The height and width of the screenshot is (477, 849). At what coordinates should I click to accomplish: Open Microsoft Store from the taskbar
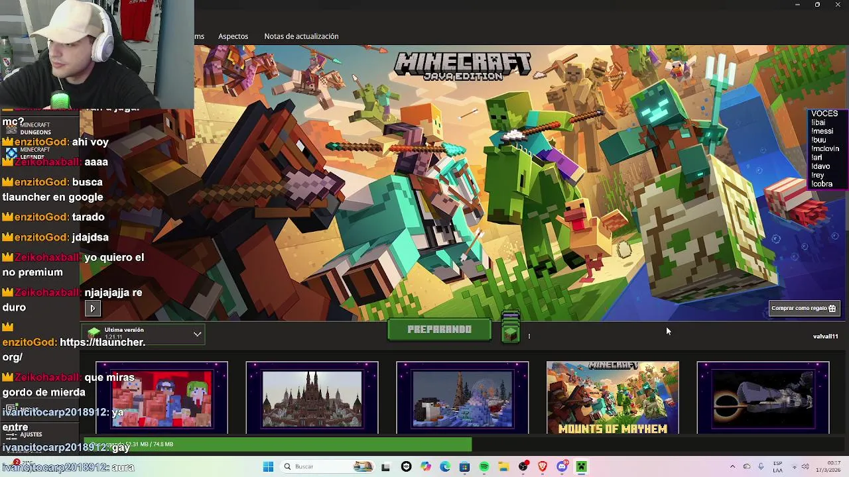tap(464, 466)
